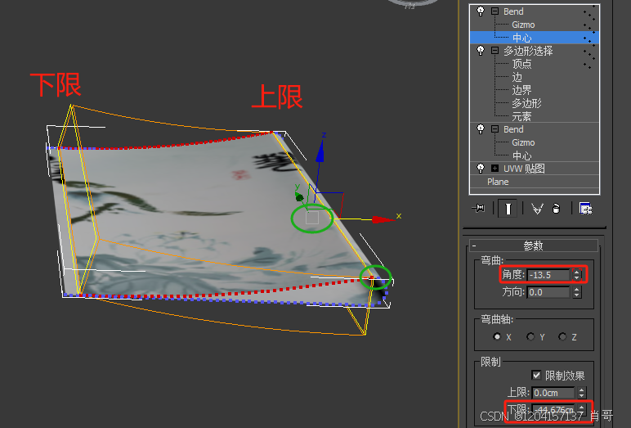Click the green Y axis handle of viewport gizmo
This screenshot has height=428, width=631.
pos(299,196)
